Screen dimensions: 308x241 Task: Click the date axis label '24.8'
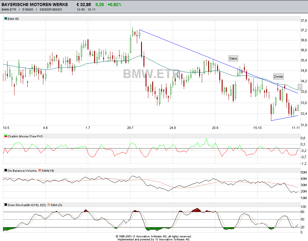172,128
